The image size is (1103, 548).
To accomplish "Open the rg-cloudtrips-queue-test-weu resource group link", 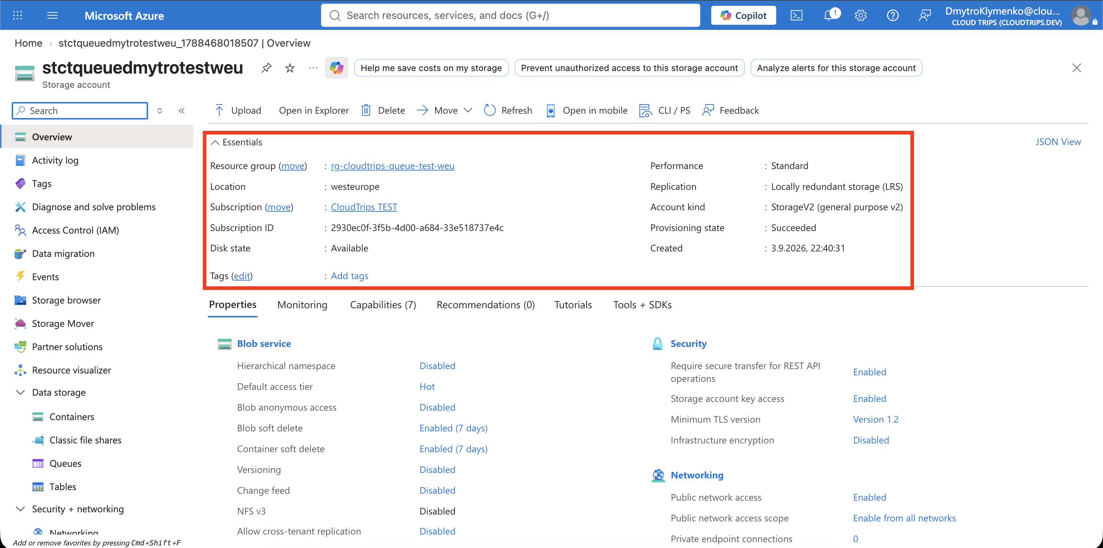I will [x=392, y=166].
